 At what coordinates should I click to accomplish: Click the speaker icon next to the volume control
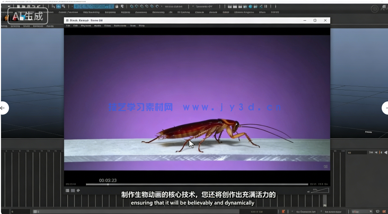click(308, 191)
